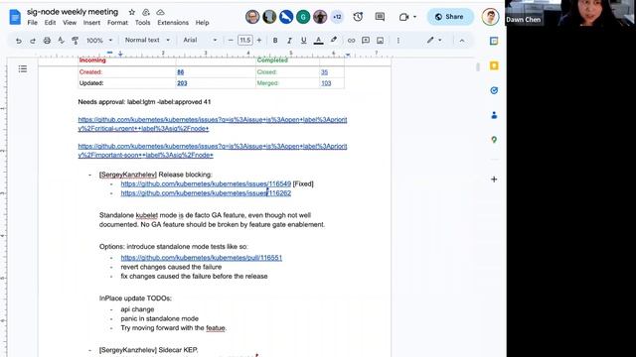
Task: Star the sig-node weekly meeting document
Action: [x=132, y=12]
